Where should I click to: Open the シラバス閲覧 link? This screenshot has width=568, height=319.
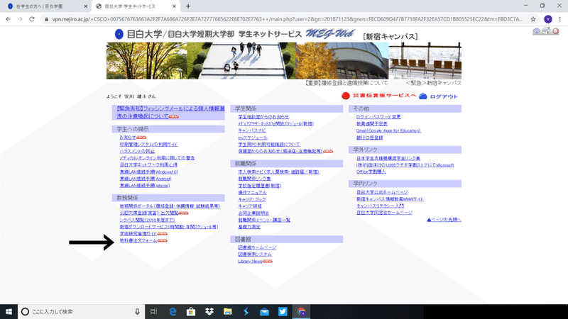pyautogui.click(x=147, y=220)
